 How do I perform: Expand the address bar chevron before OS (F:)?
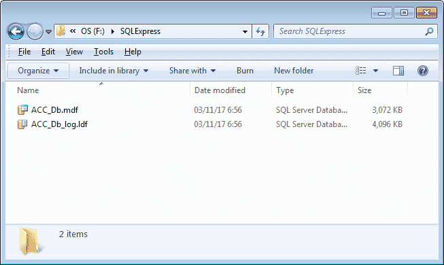(x=73, y=31)
